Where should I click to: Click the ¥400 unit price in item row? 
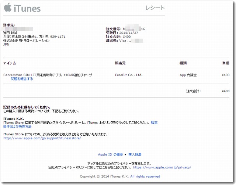click(225, 75)
